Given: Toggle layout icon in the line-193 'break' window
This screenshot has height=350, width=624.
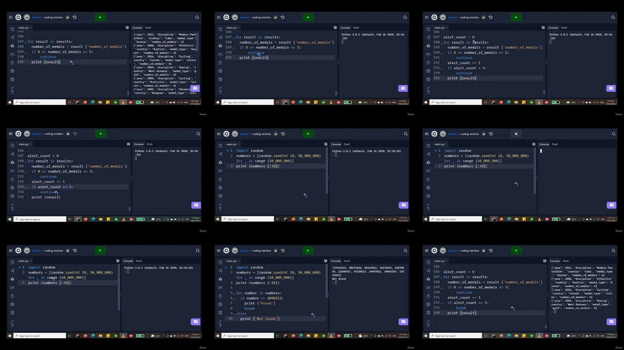Looking at the screenshot, I should [544, 261].
